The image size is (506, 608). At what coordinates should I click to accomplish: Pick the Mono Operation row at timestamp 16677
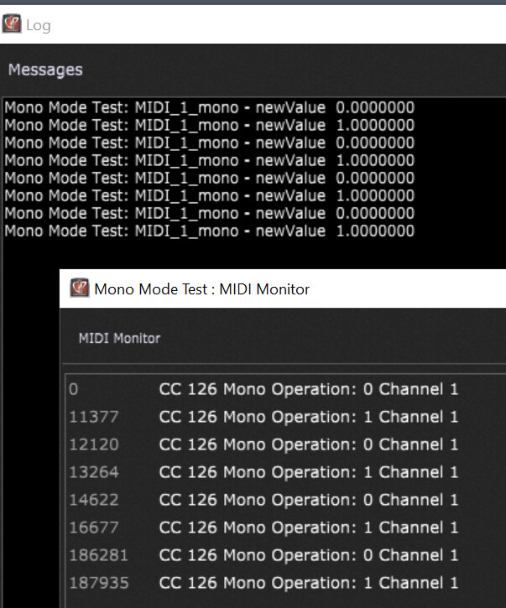click(x=308, y=527)
